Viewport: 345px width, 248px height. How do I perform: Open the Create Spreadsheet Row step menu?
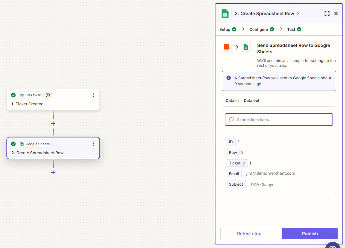[x=93, y=144]
